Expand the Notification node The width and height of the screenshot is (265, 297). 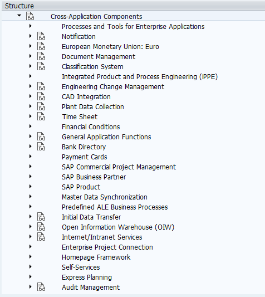pyautogui.click(x=30, y=36)
